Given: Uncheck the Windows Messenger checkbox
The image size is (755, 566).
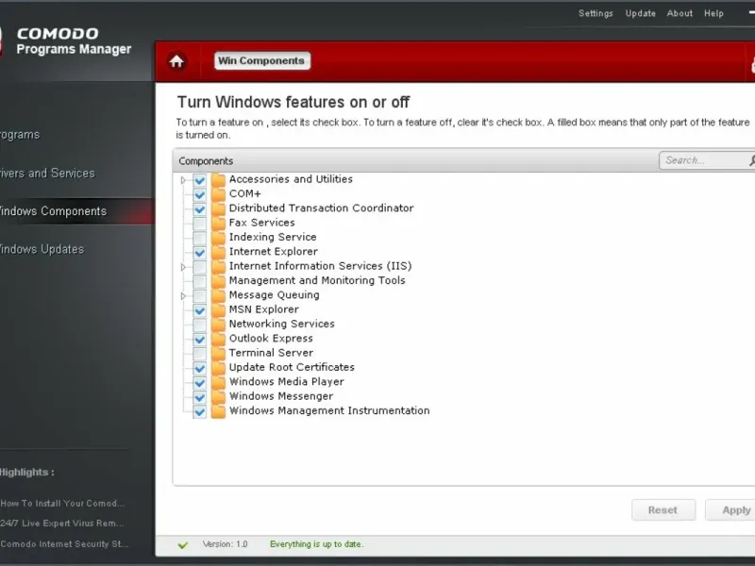Looking at the screenshot, I should [x=199, y=396].
